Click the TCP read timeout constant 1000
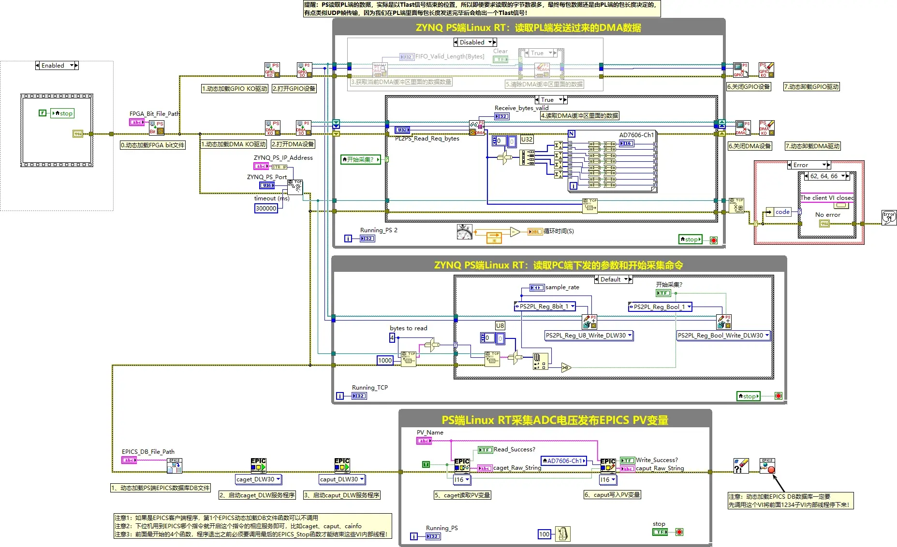 coord(385,360)
